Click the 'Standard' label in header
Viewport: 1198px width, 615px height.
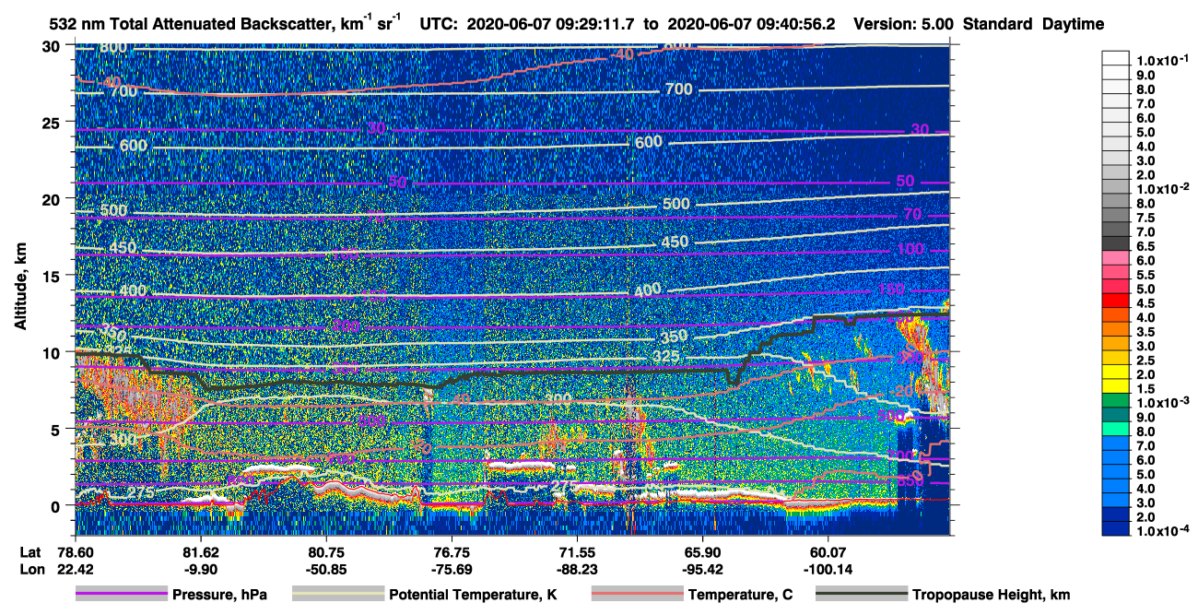pos(998,25)
